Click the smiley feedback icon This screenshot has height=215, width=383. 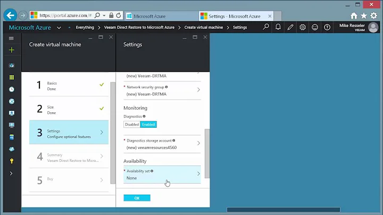[x=315, y=27]
